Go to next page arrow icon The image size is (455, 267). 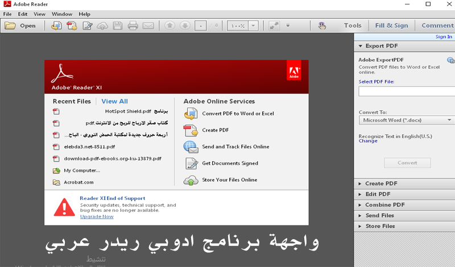pyautogui.click(x=185, y=26)
